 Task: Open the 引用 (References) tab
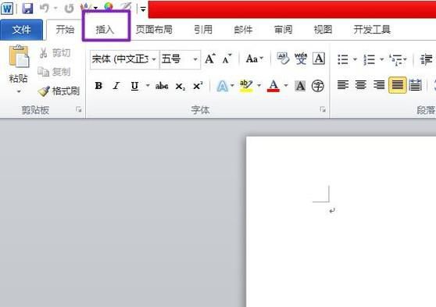203,30
